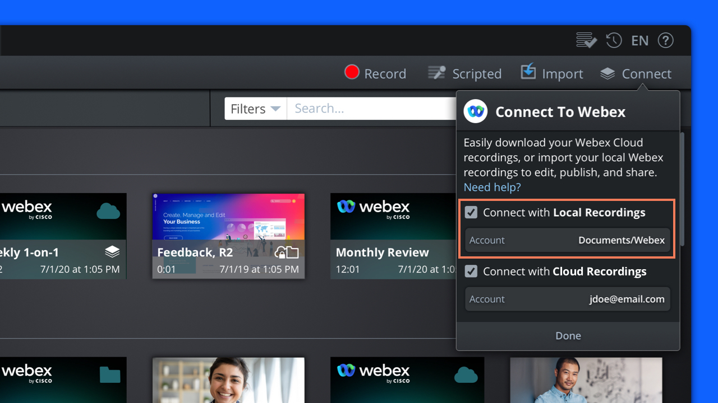Open the man in blue shirt thumbnail
The width and height of the screenshot is (718, 403).
pos(586,380)
